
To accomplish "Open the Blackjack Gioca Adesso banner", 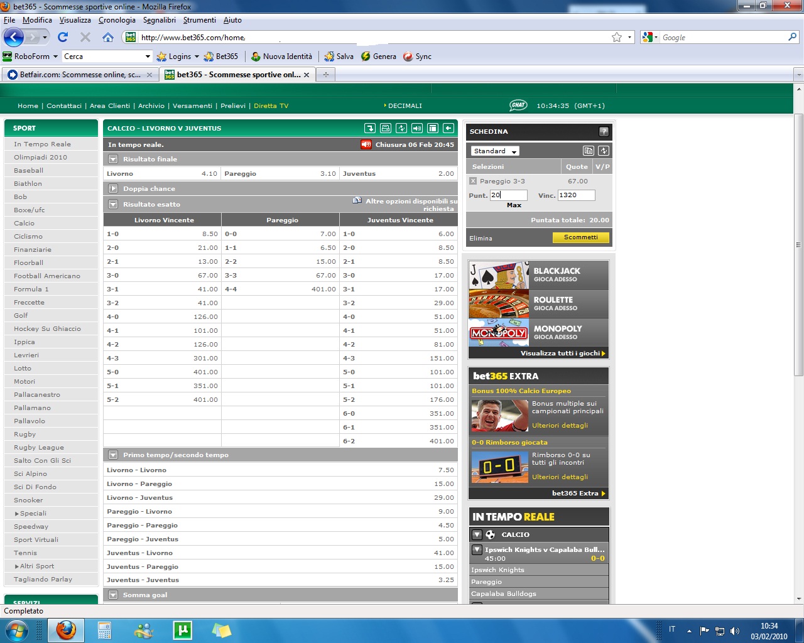I will 539,274.
